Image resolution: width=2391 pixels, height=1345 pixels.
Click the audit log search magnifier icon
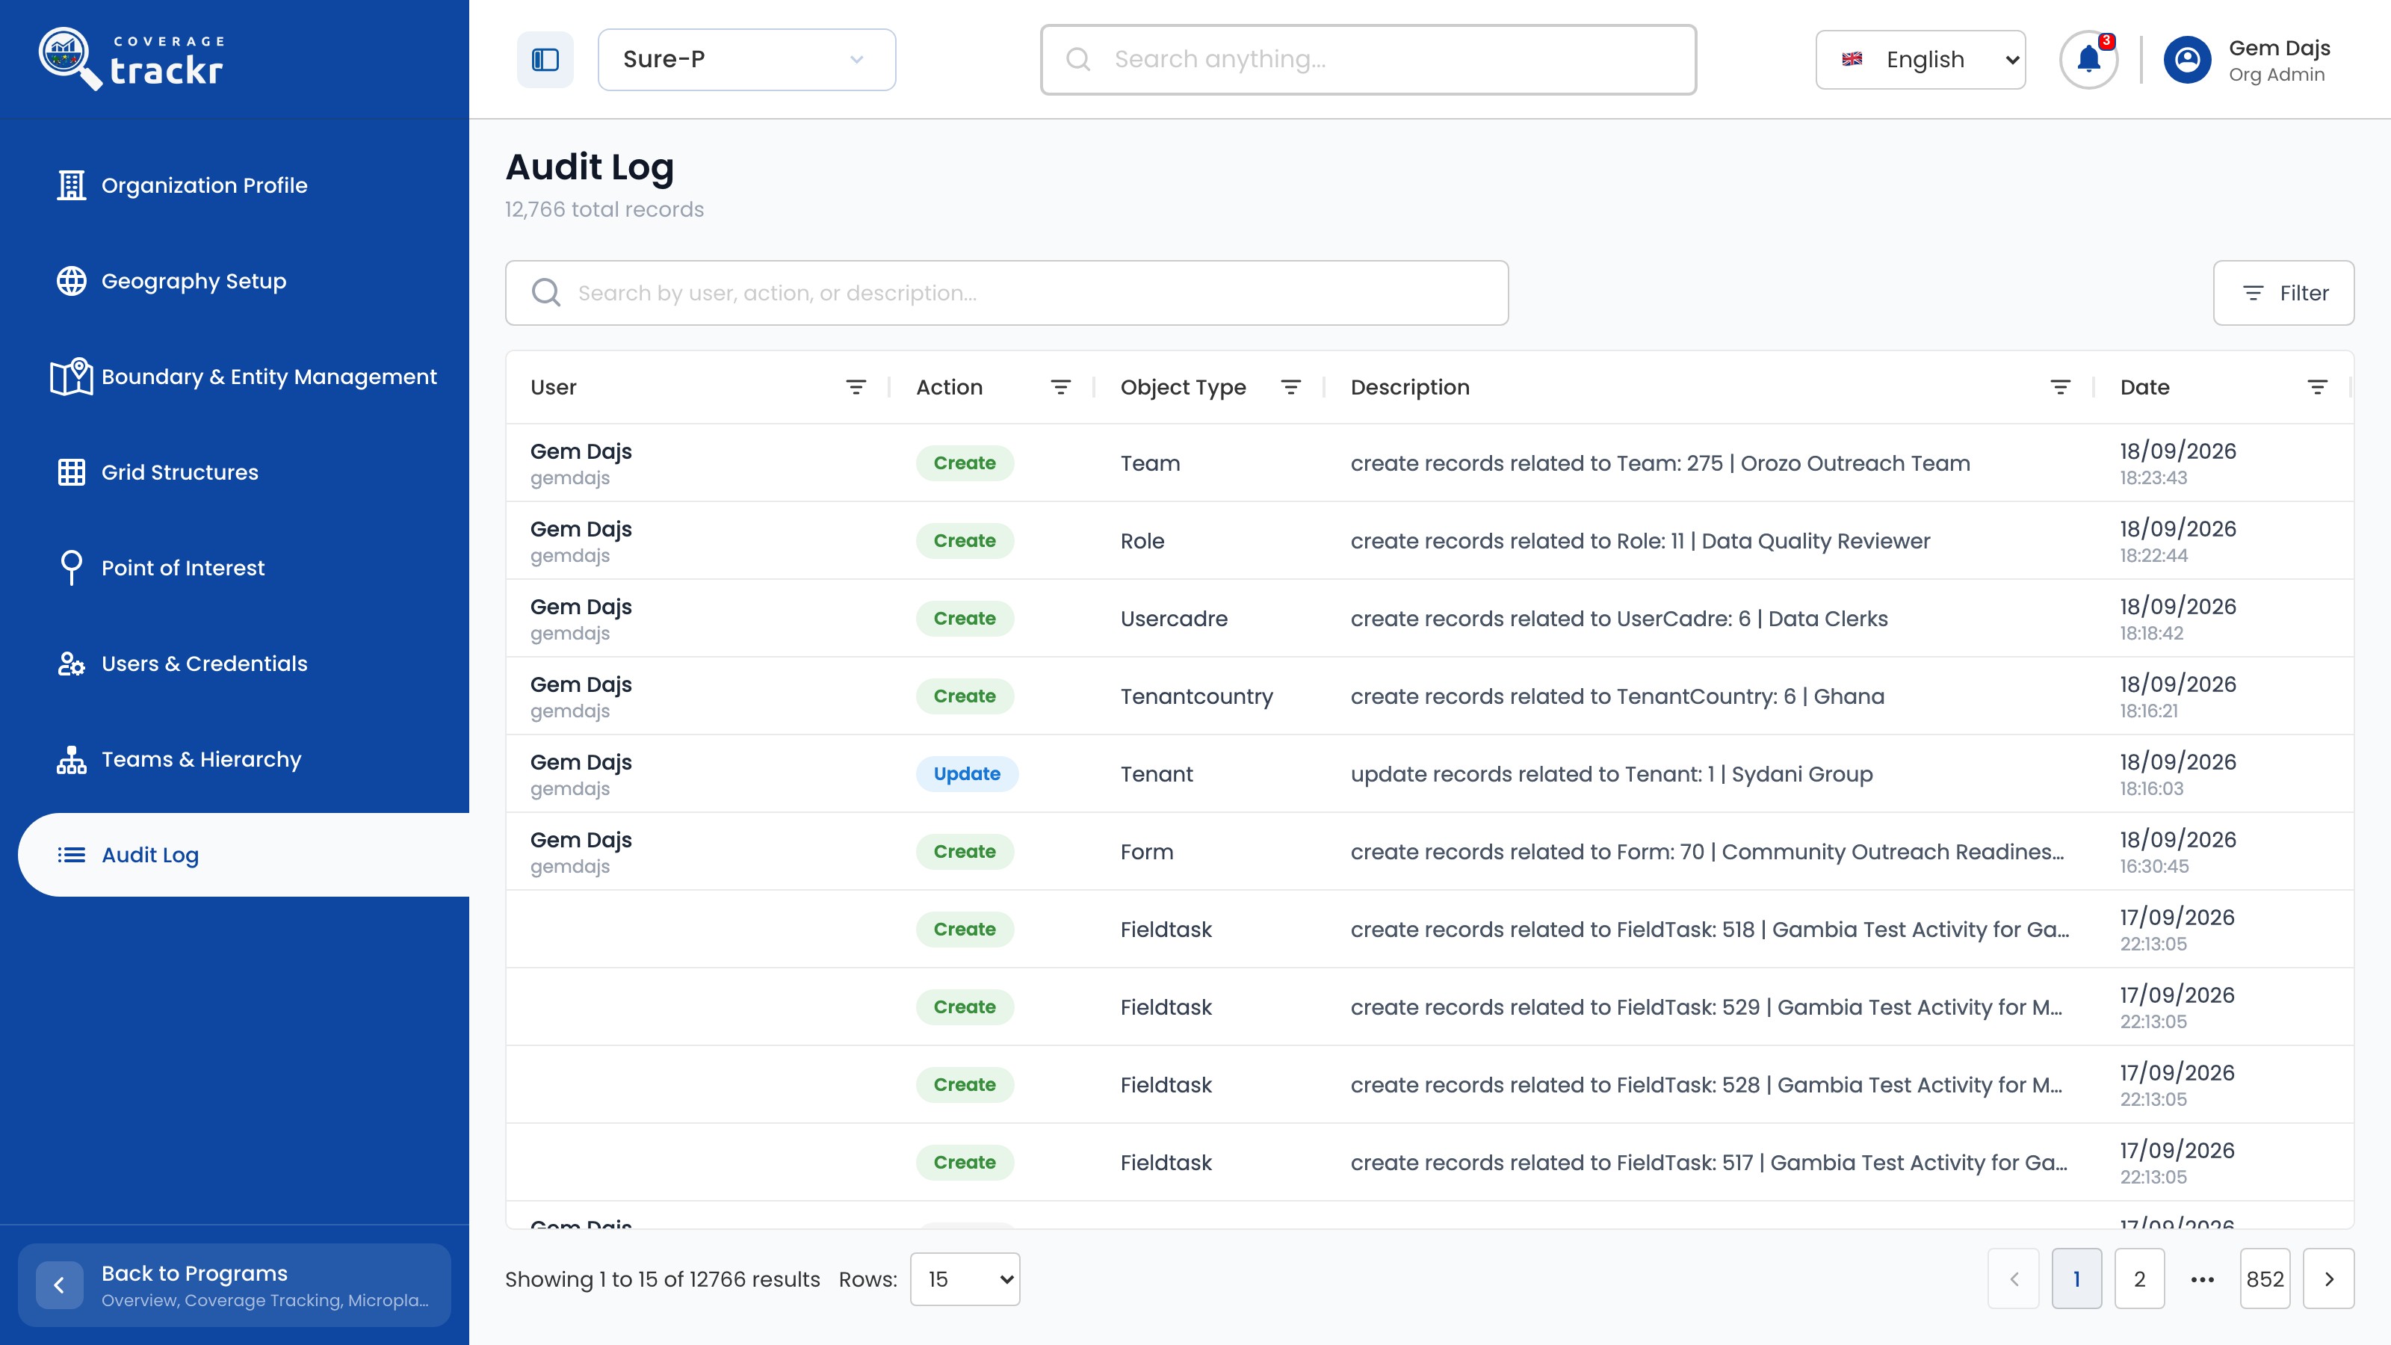coord(545,292)
